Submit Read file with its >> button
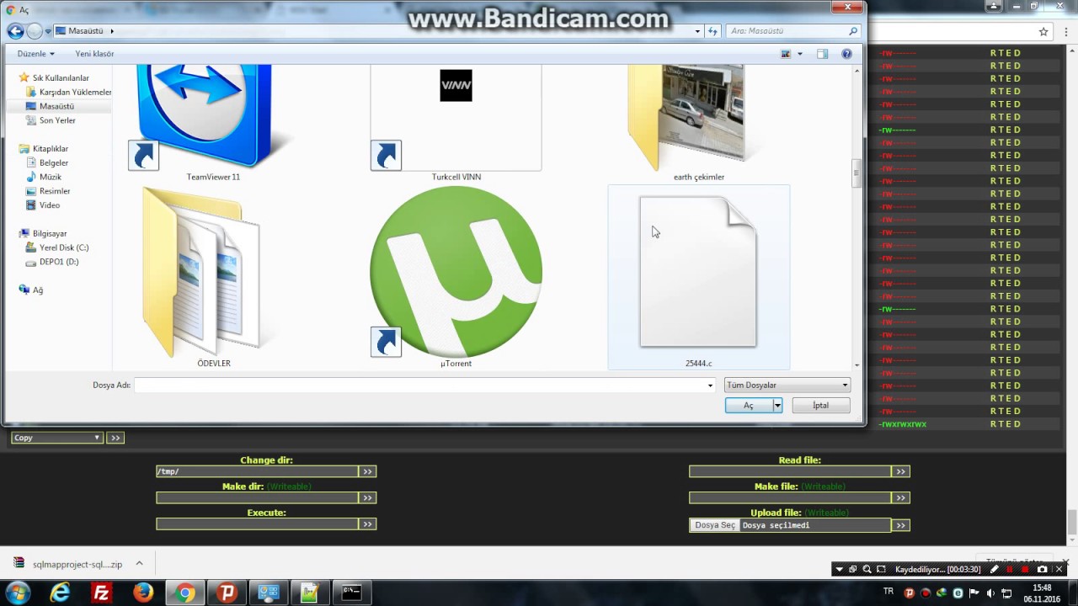The height and width of the screenshot is (606, 1078). coord(900,471)
